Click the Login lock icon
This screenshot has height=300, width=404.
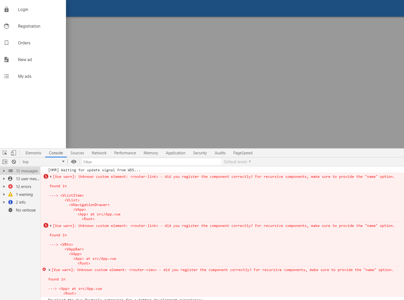pyautogui.click(x=7, y=9)
